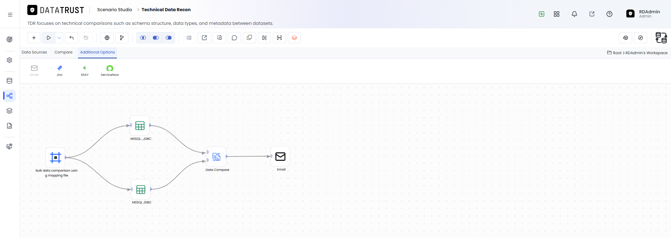Click the export arrow-out-of-box toolbar icon

[204, 38]
